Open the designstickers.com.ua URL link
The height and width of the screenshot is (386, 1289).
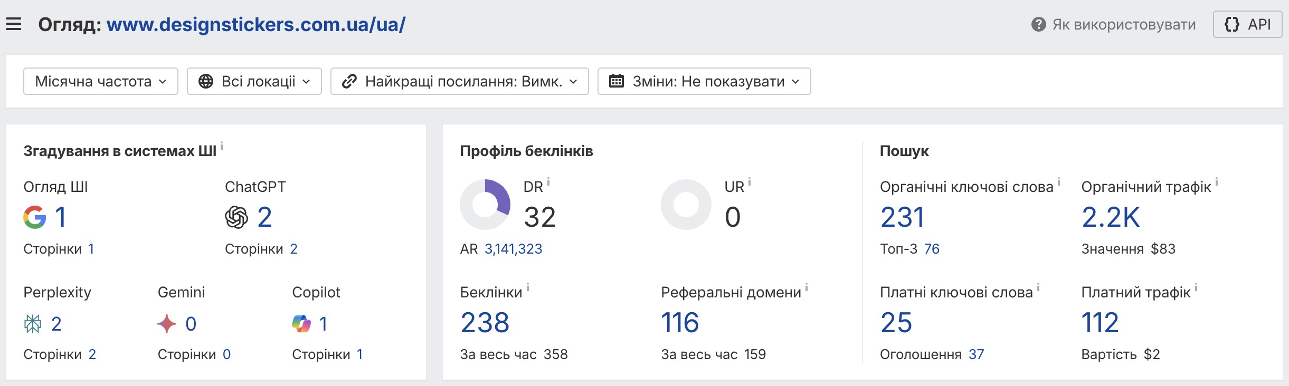(x=256, y=25)
